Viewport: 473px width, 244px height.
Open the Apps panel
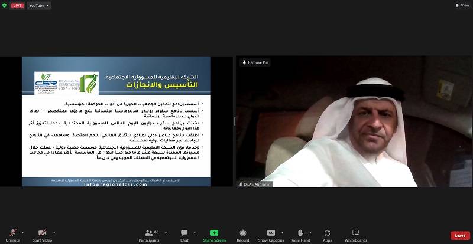point(327,233)
